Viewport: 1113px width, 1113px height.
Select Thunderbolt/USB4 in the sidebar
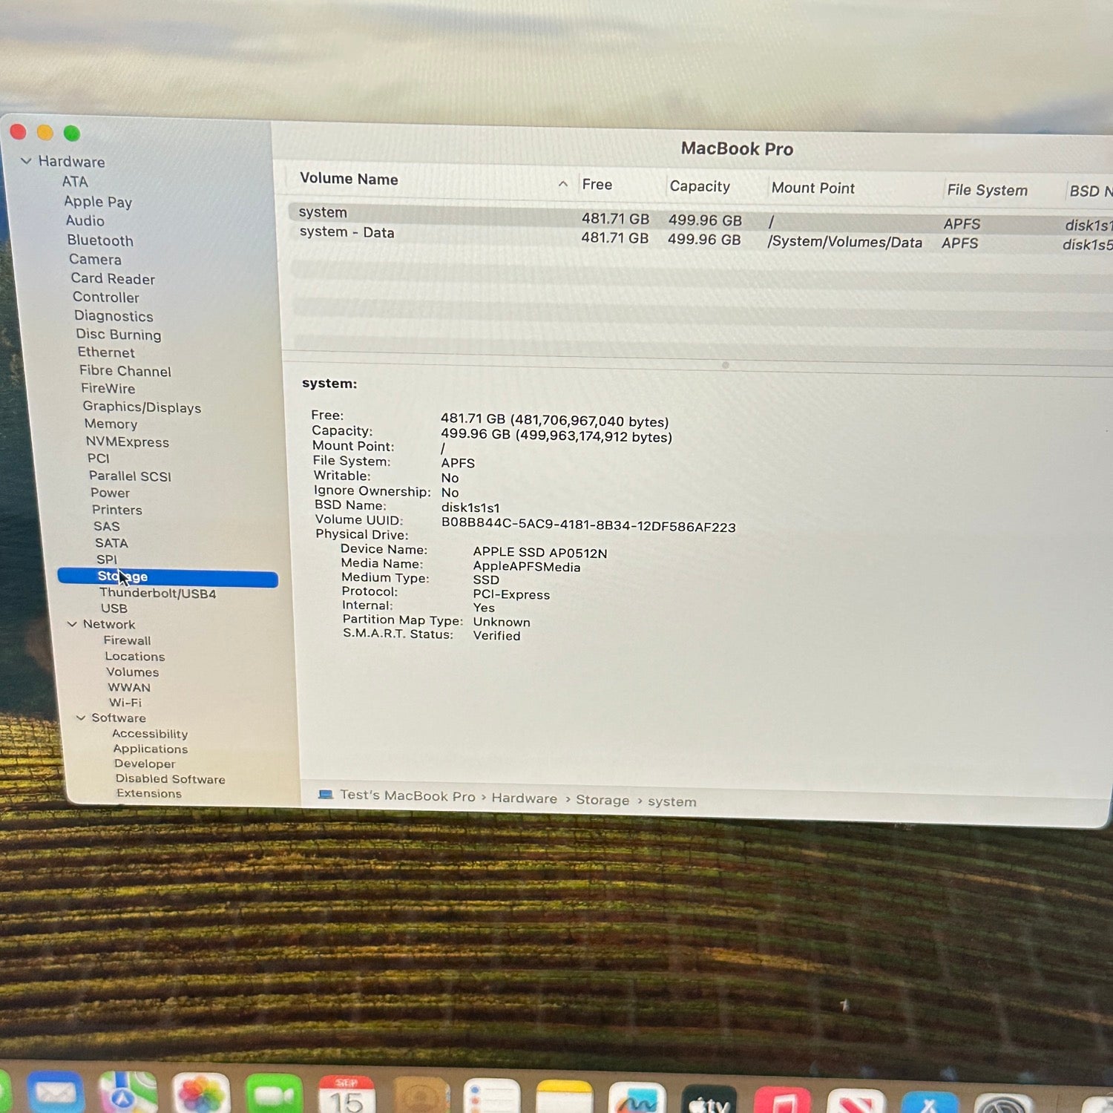pyautogui.click(x=157, y=593)
